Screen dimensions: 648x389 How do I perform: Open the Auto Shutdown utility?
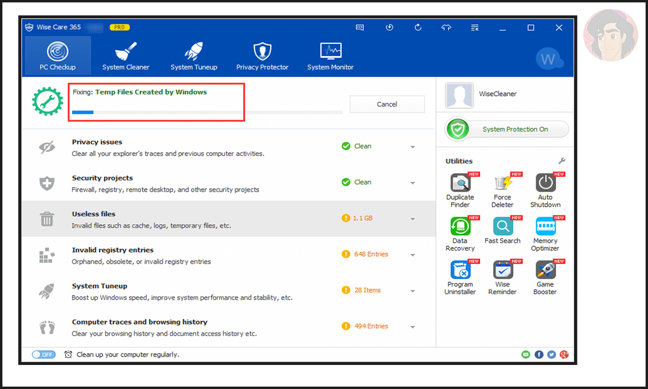tap(545, 190)
